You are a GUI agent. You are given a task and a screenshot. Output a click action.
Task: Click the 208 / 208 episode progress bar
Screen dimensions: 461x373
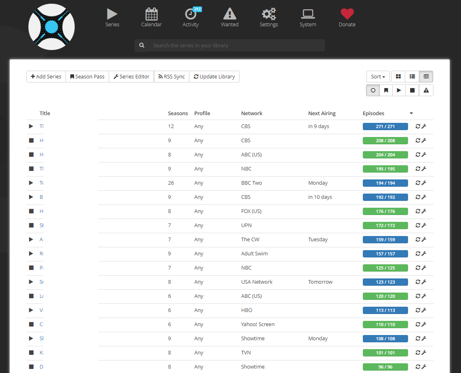point(385,141)
